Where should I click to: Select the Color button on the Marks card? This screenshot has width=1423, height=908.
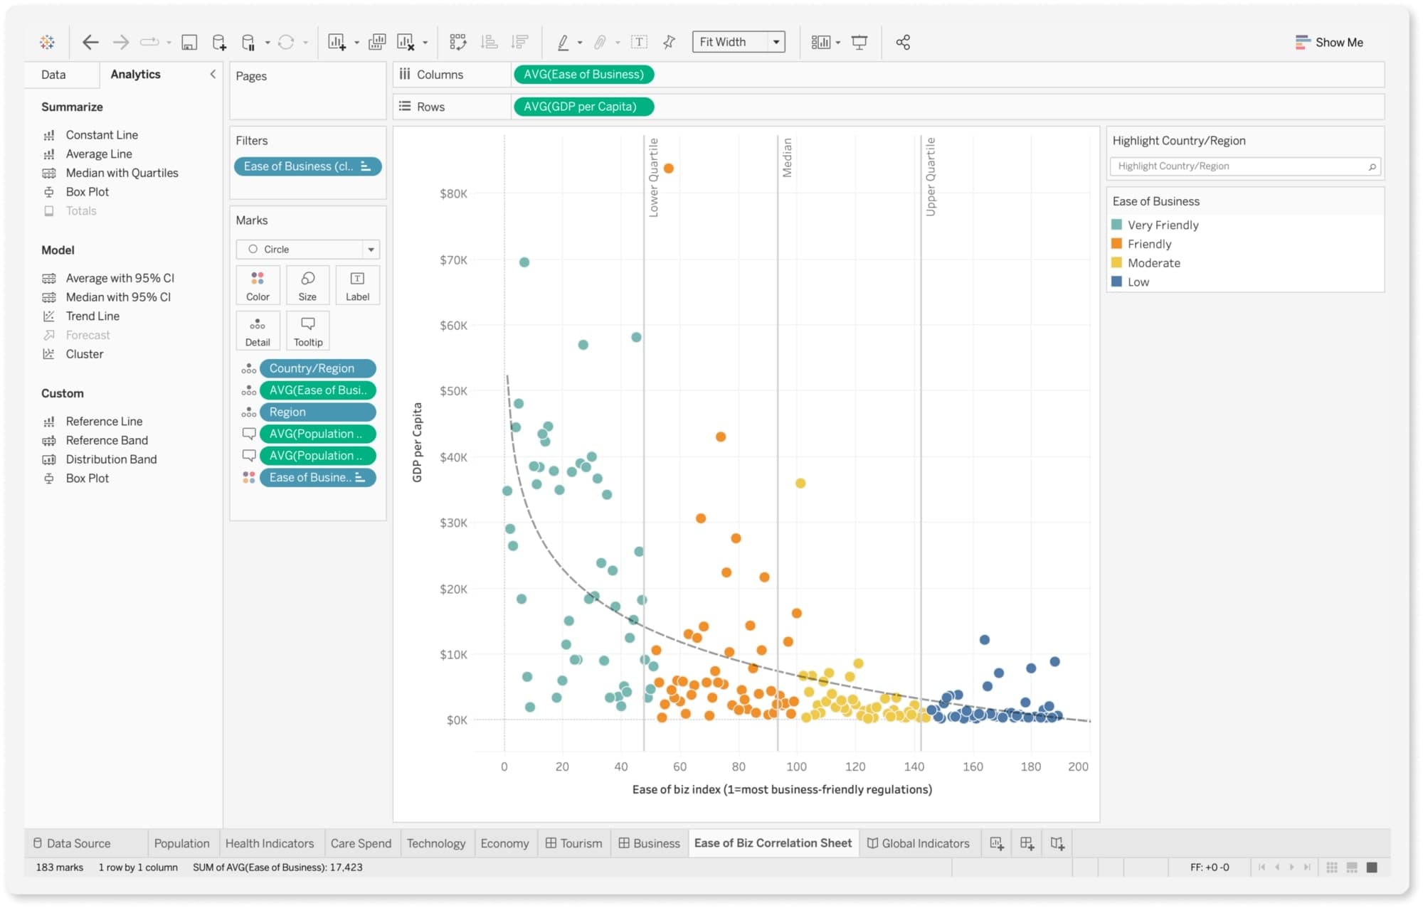pos(258,284)
